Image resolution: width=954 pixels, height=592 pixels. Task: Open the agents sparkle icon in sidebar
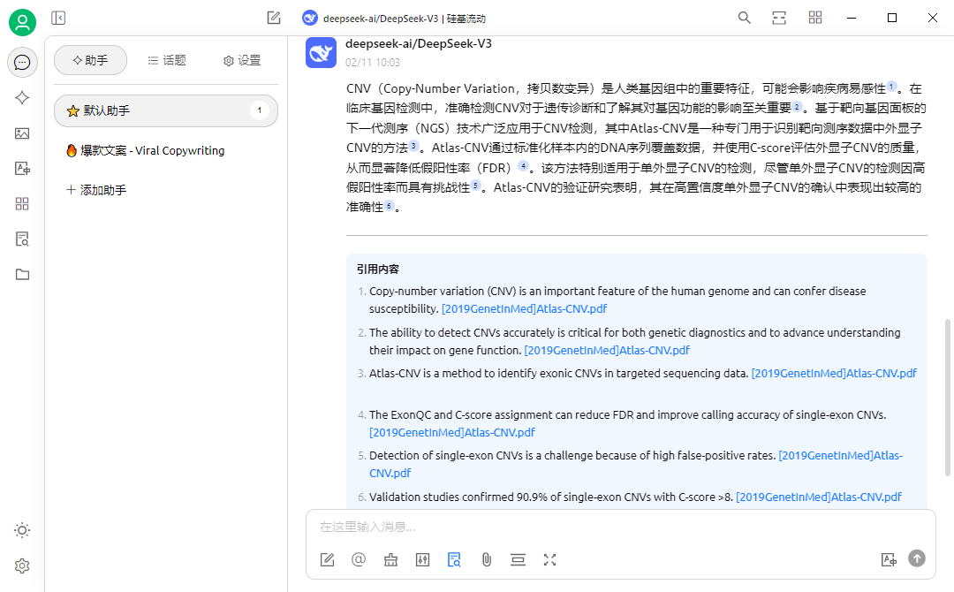[x=22, y=97]
